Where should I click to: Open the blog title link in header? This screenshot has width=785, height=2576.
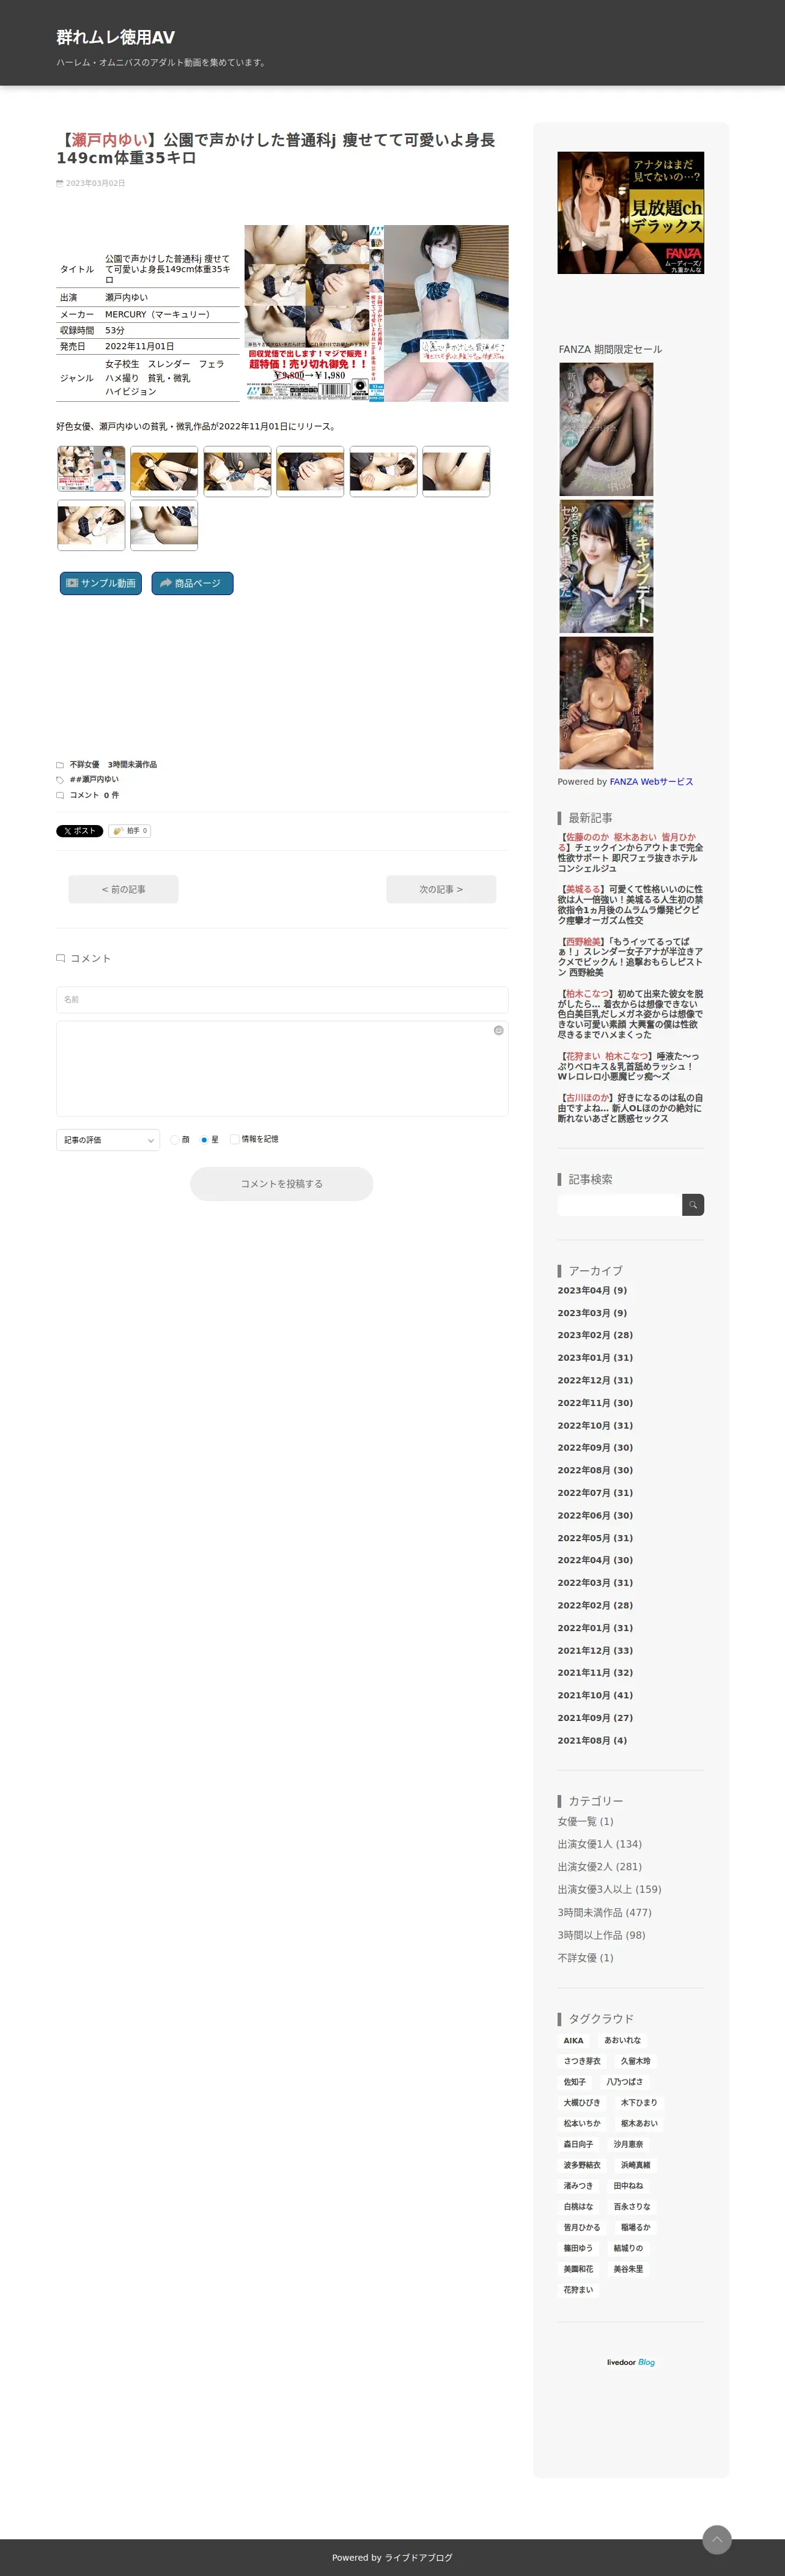point(115,37)
